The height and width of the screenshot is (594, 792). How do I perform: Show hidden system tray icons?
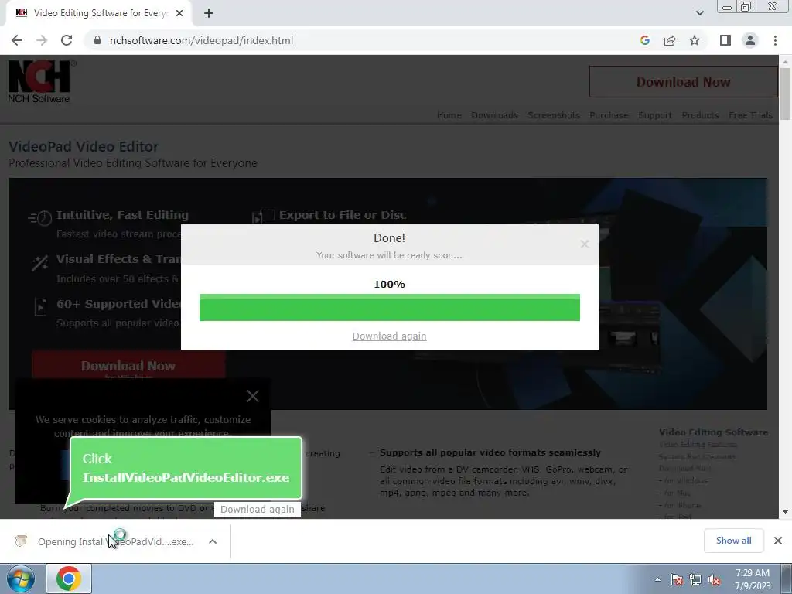(x=657, y=579)
